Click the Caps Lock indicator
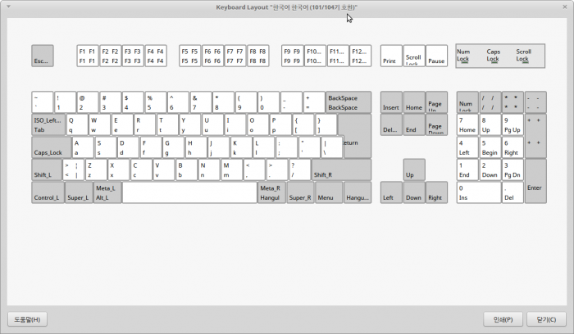Screen dimensions: 574x334 493,56
